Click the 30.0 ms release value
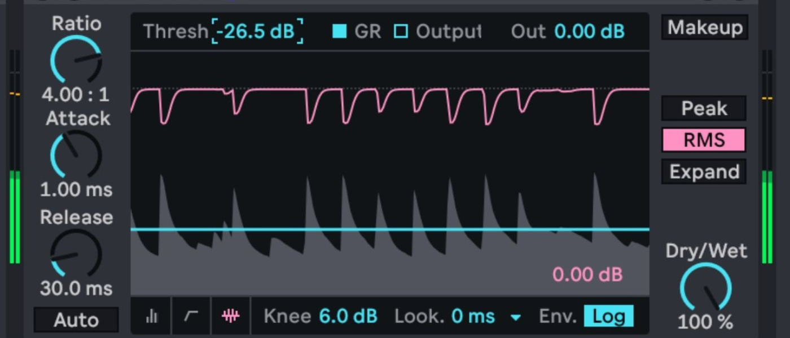The image size is (790, 338). 76,289
